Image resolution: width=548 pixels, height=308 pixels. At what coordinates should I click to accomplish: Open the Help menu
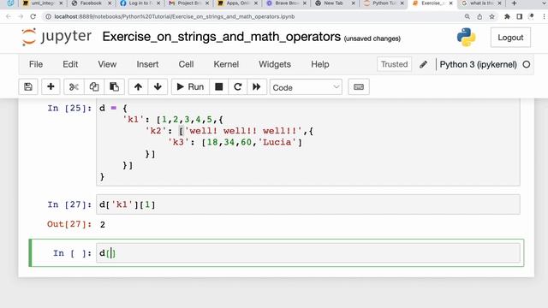coord(319,64)
